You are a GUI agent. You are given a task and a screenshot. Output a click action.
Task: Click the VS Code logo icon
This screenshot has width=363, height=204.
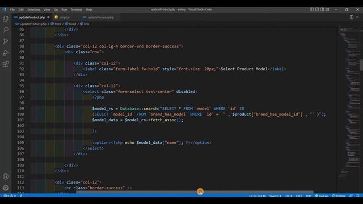pos(5,10)
